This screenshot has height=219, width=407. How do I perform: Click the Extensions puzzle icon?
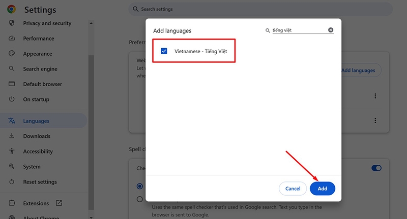point(12,203)
